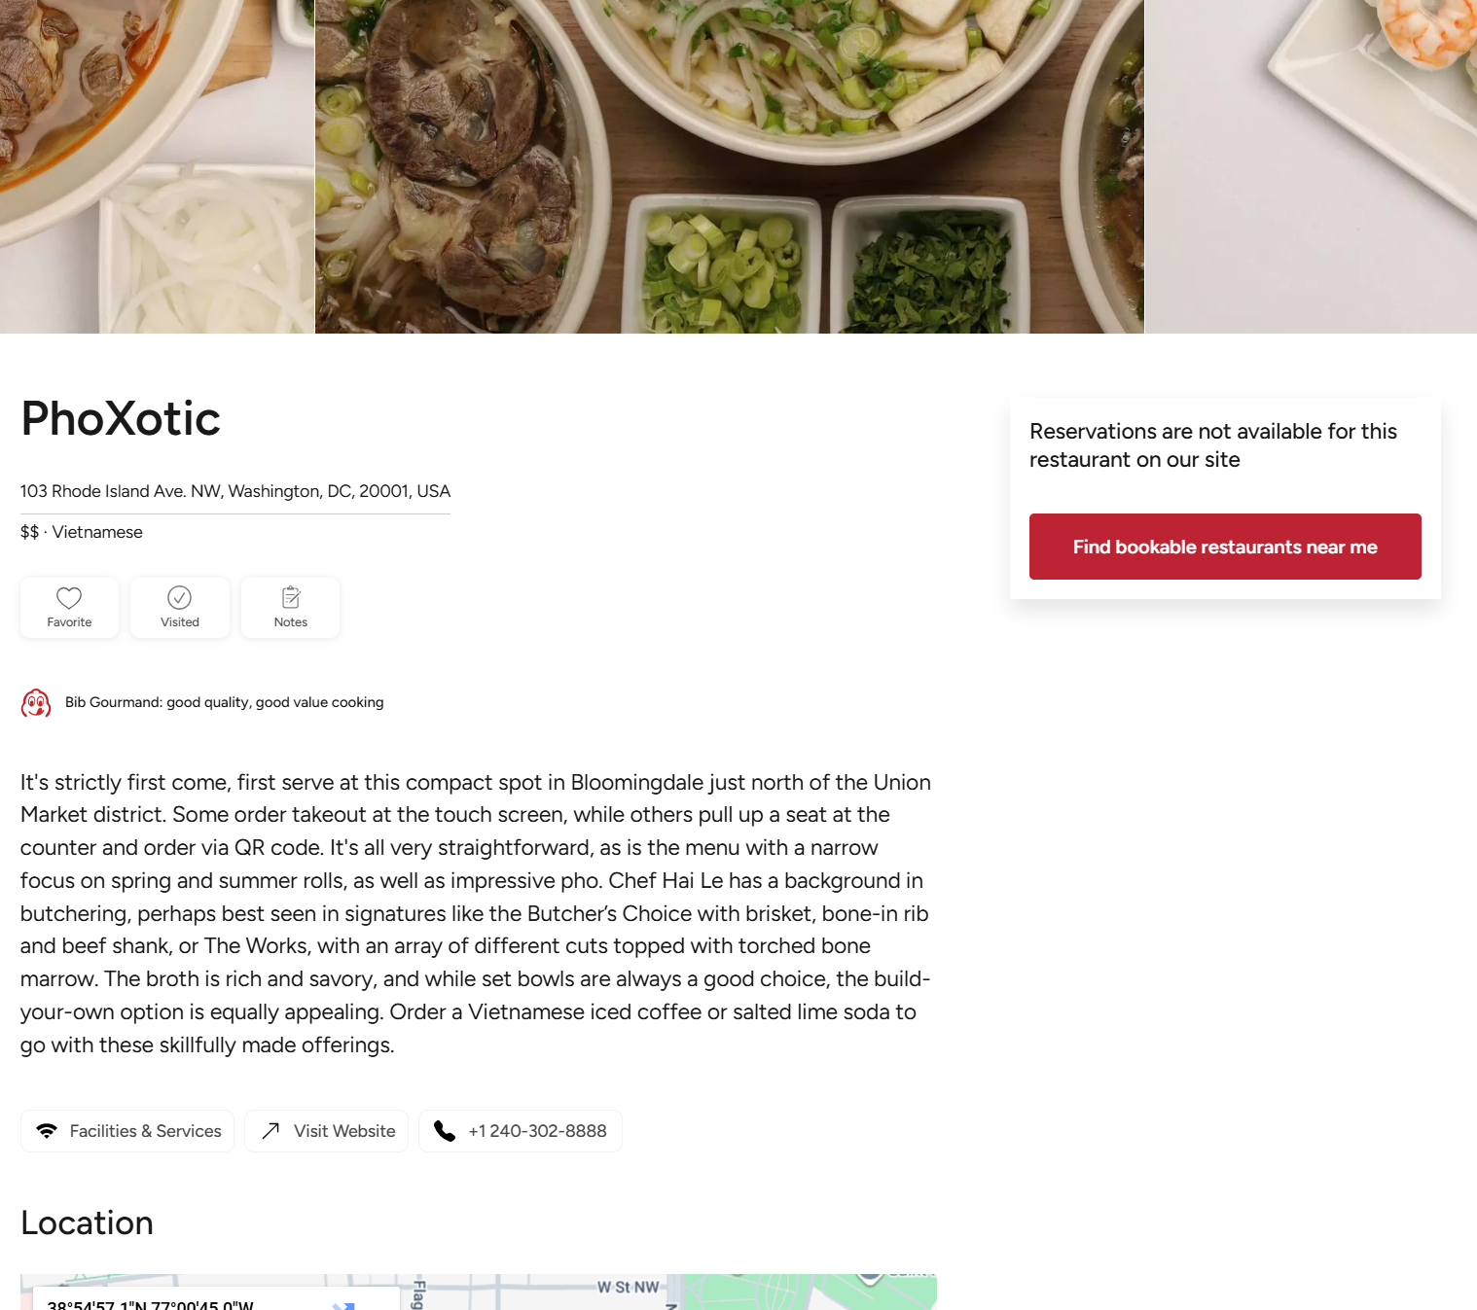Click the Visit Website arrow icon
The image size is (1477, 1310).
[271, 1131]
